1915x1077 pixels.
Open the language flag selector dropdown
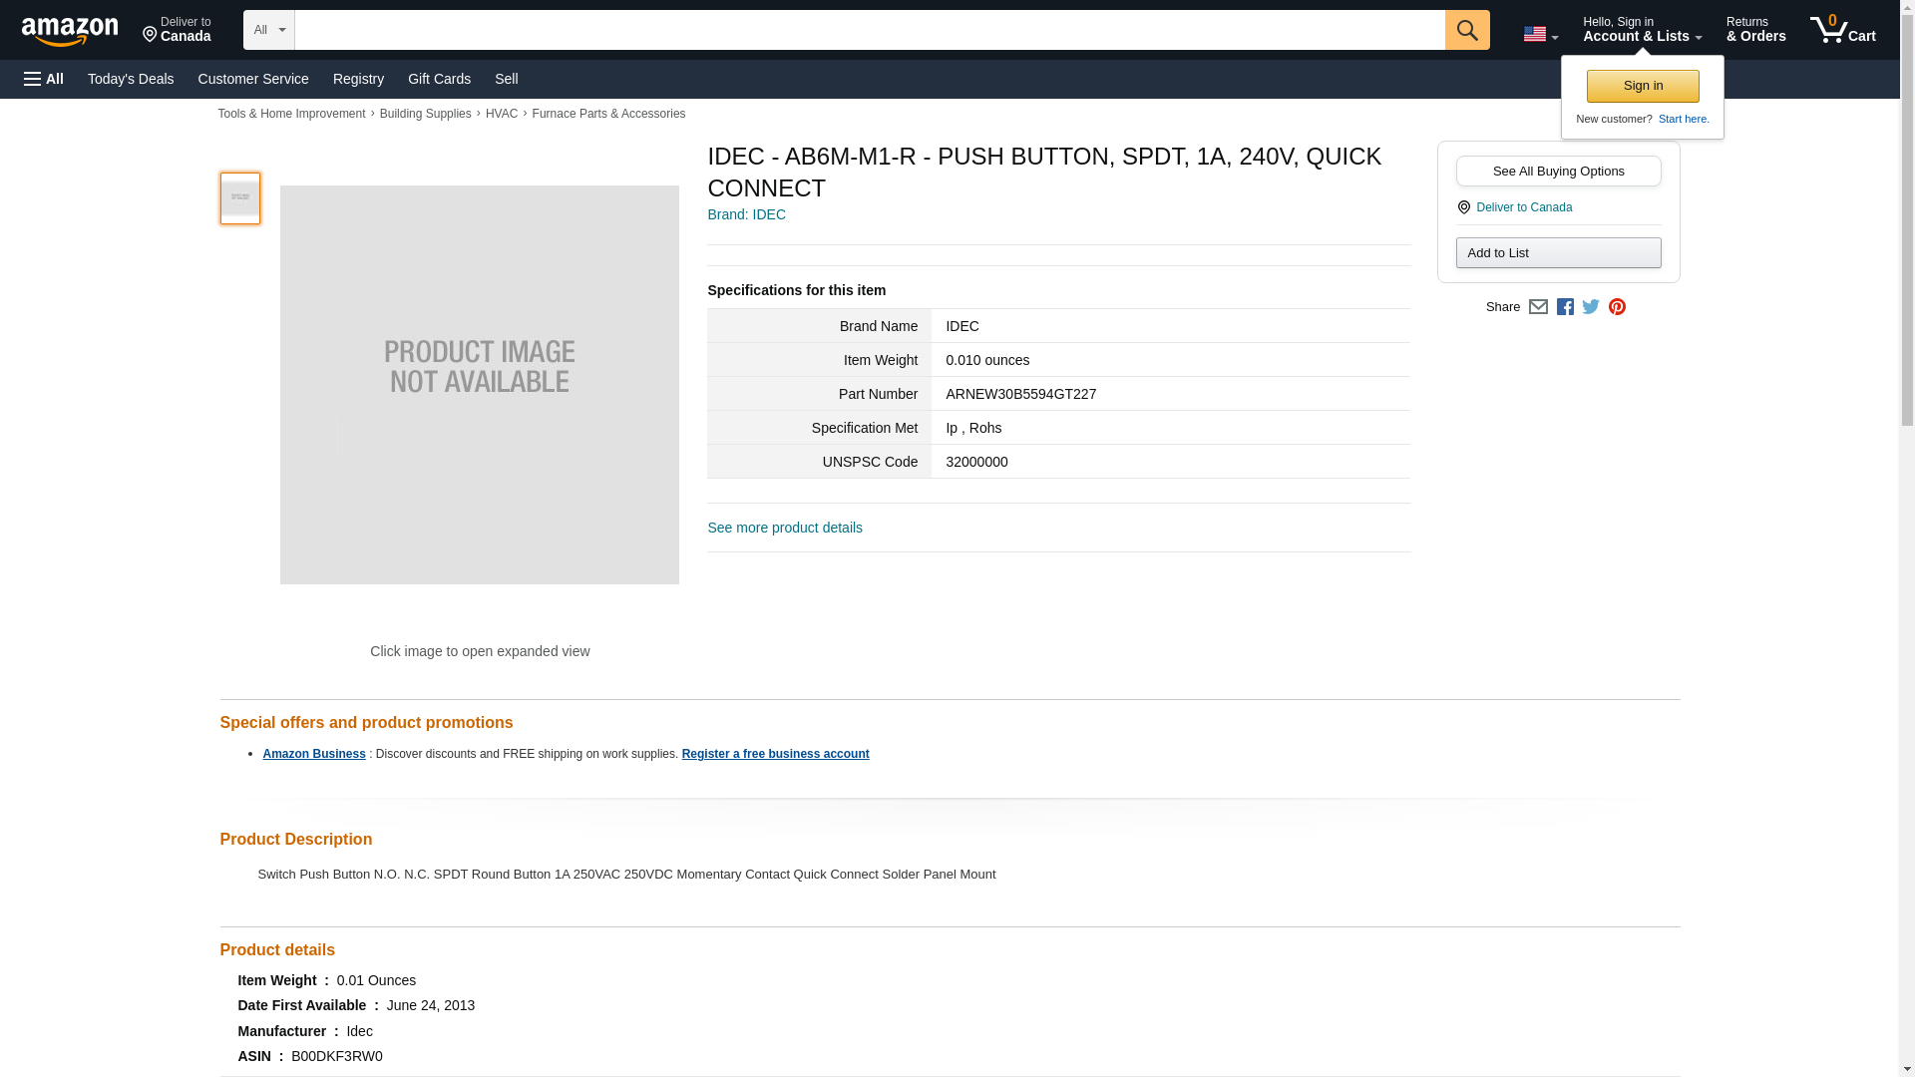click(1540, 34)
